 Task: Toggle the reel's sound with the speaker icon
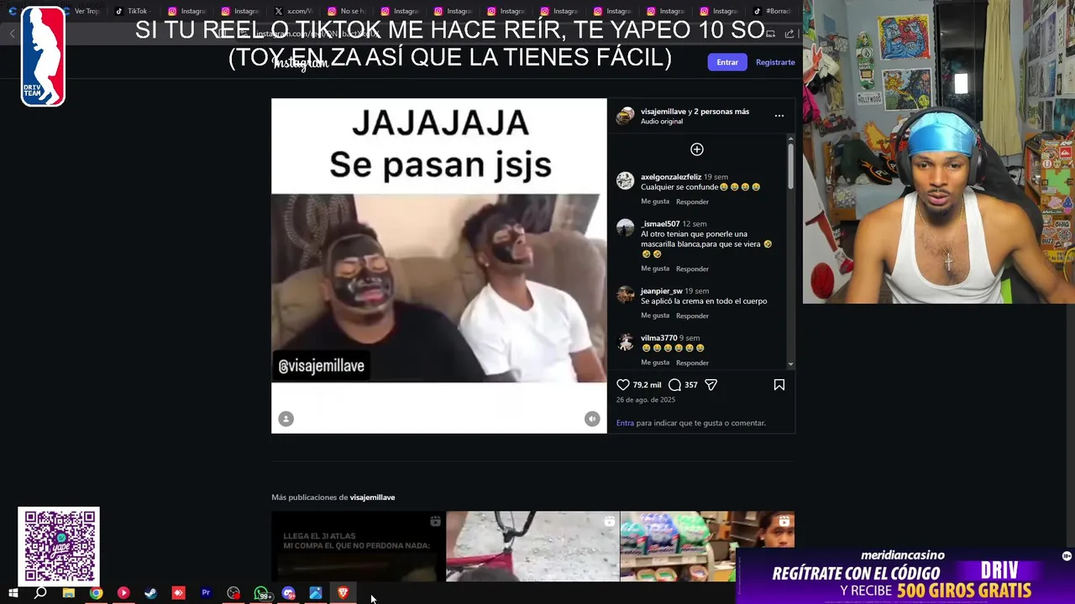tap(592, 419)
